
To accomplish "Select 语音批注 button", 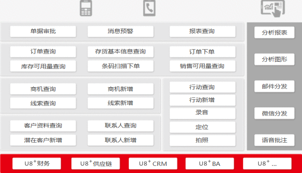I will click(x=274, y=140).
